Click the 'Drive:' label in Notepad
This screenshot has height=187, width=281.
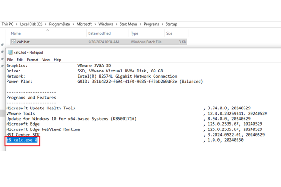[14, 71]
